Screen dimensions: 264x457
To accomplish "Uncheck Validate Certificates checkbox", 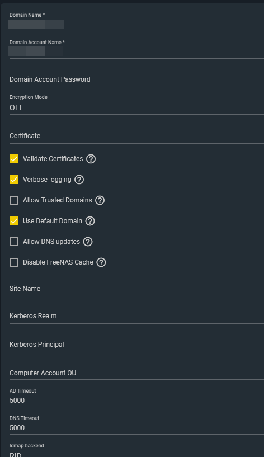I will tap(14, 159).
